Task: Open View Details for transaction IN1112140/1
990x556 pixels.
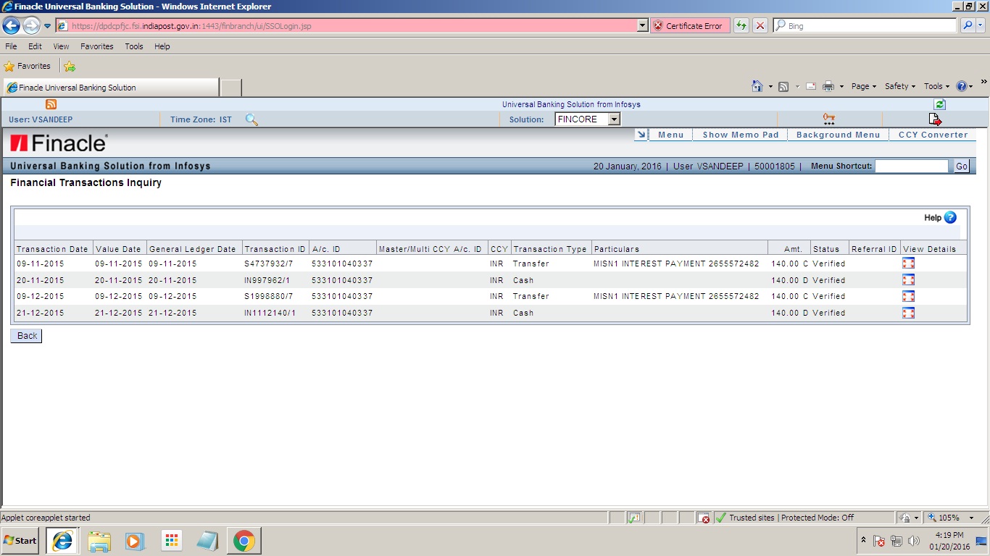Action: click(908, 313)
